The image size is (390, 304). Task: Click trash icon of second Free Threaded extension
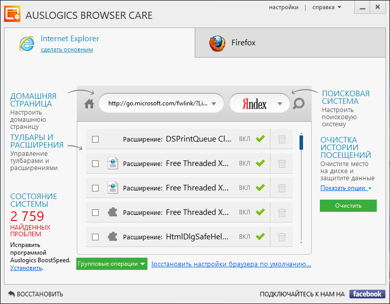[282, 188]
